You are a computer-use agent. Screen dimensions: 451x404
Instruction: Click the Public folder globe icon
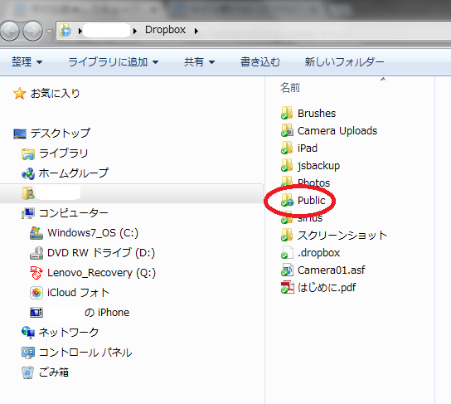(x=288, y=200)
